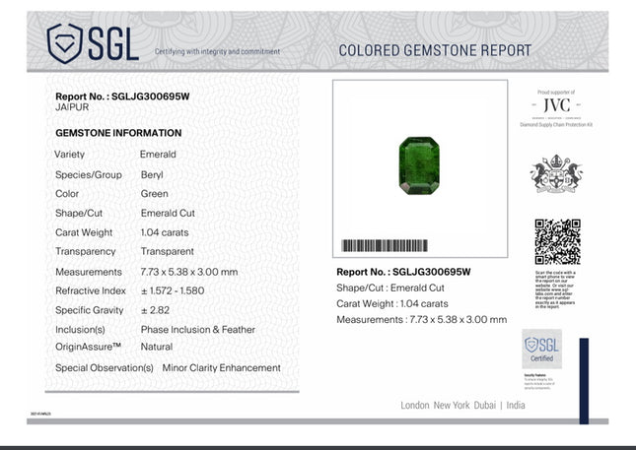Click the SGL Certified badge
636x450 pixels.
542,349
